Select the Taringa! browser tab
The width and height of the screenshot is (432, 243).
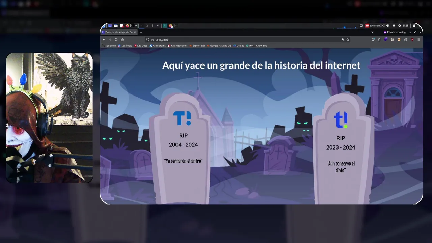119,32
